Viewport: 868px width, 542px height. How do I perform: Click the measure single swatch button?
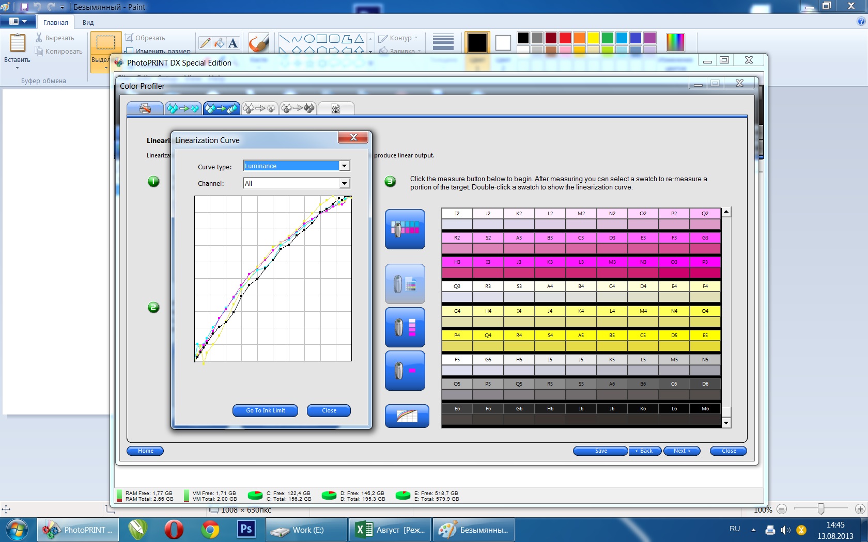(405, 371)
